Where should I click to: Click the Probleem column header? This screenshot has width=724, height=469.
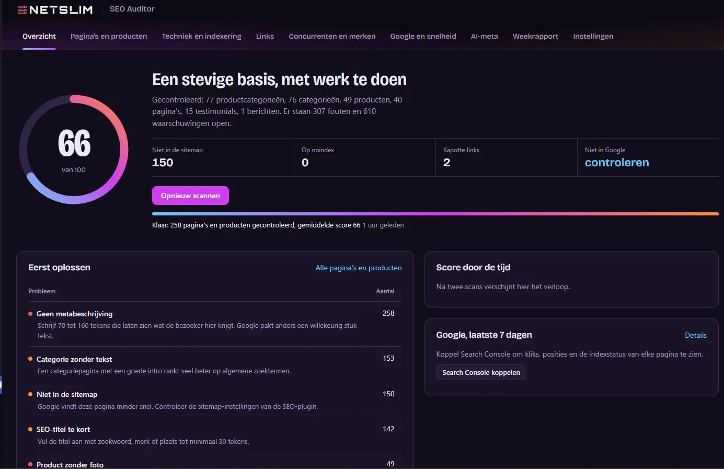pyautogui.click(x=42, y=291)
